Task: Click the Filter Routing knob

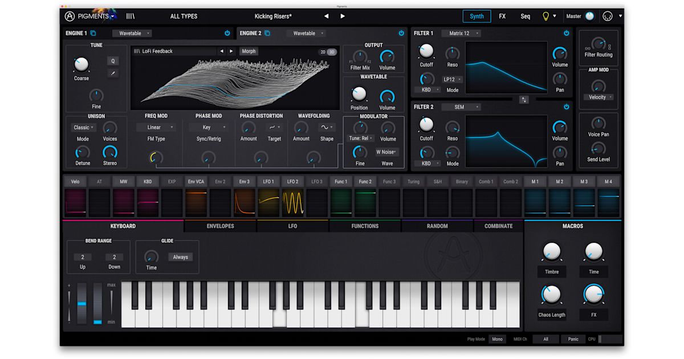Action: (x=598, y=43)
